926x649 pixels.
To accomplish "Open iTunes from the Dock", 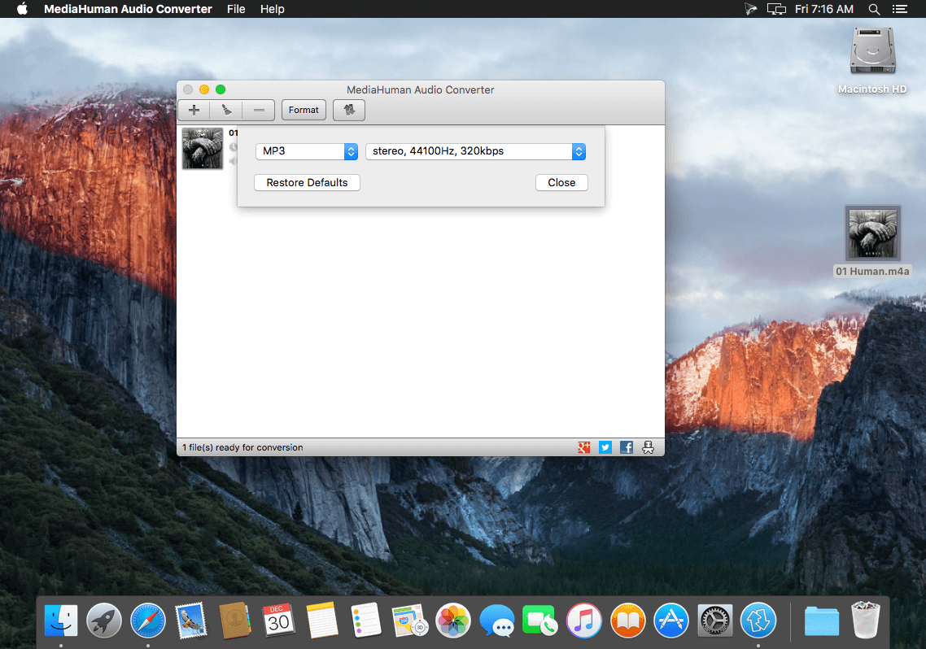I will point(583,621).
